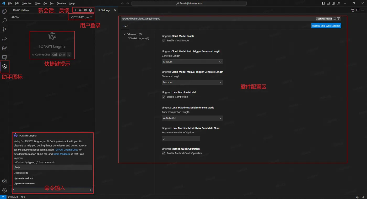Click the title bar Search [Administrator] box
Screen dimensions: 367x199
point(189,3)
